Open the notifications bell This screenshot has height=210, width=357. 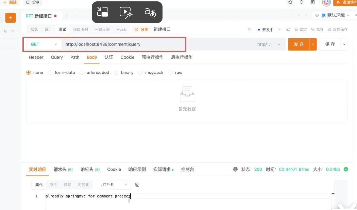pyautogui.click(x=301, y=2)
